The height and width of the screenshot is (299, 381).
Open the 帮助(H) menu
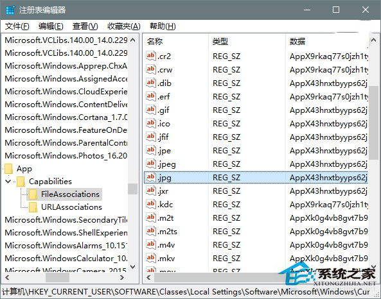coord(163,26)
